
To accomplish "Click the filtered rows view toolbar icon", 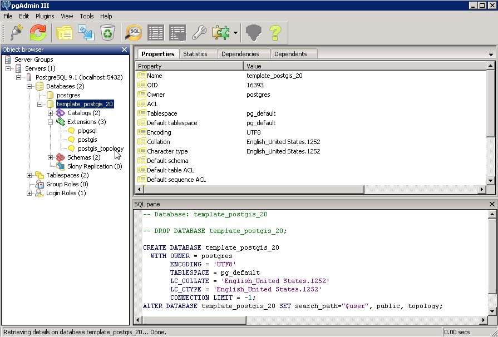I will [x=177, y=32].
